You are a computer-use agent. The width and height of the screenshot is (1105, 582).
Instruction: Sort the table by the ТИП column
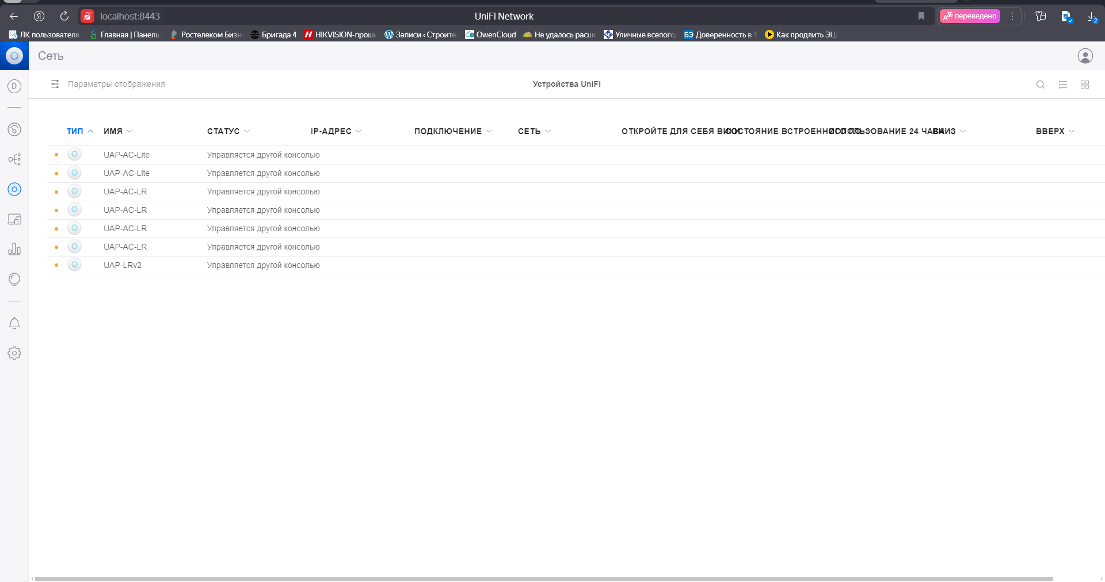[79, 131]
